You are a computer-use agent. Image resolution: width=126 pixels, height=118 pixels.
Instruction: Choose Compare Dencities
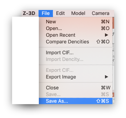[76, 42]
